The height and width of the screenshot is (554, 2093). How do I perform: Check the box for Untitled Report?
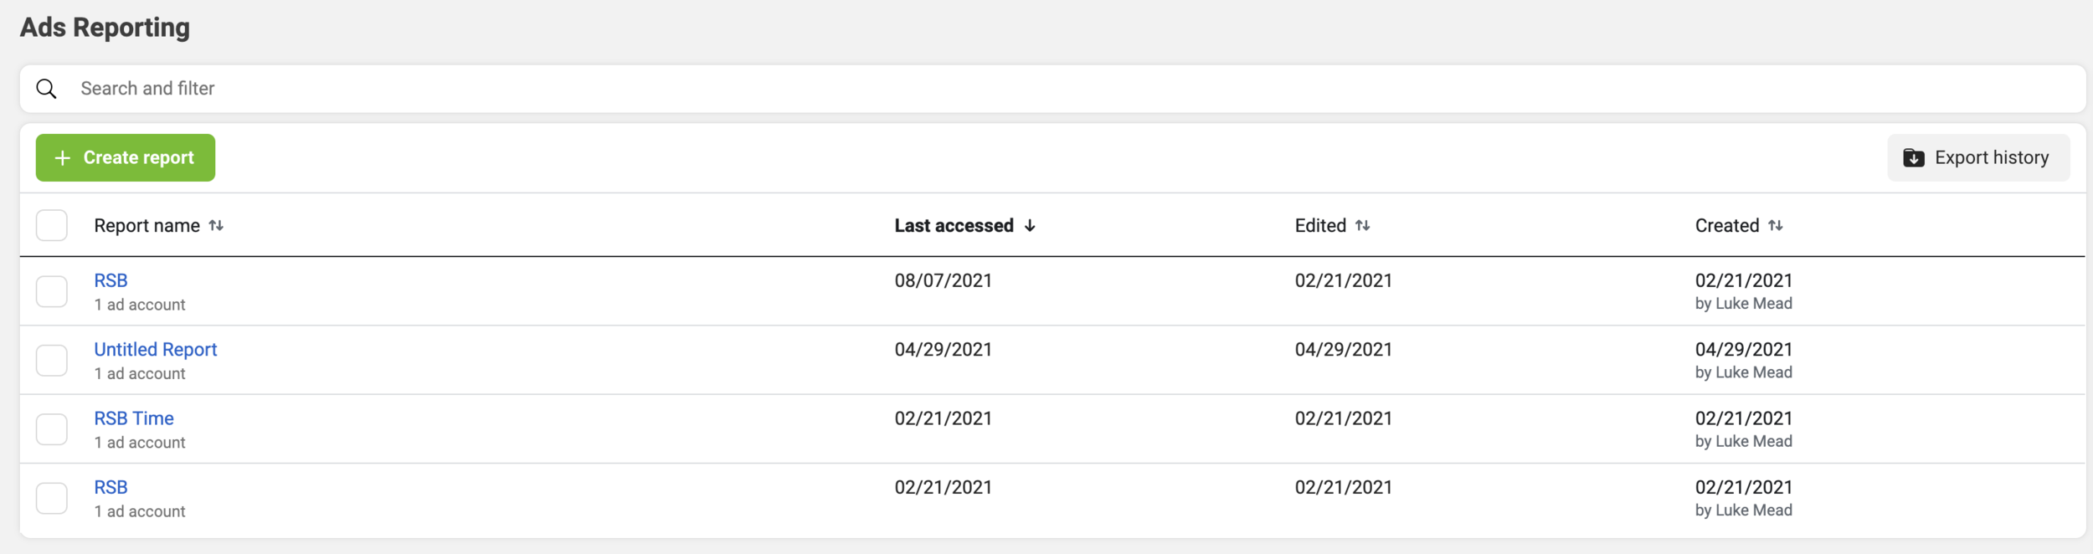pyautogui.click(x=52, y=361)
